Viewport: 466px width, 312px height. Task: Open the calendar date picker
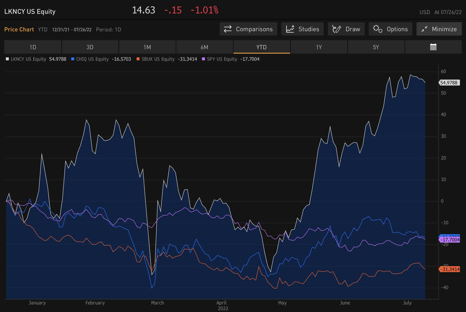(x=433, y=47)
